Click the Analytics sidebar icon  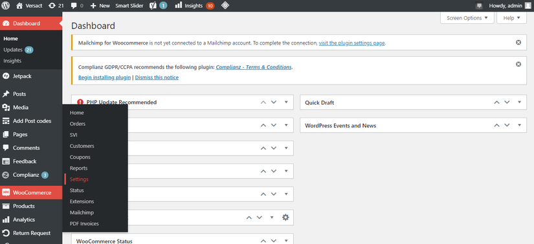[6, 219]
